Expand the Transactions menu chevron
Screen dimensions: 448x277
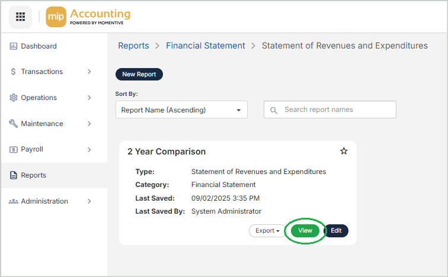89,72
